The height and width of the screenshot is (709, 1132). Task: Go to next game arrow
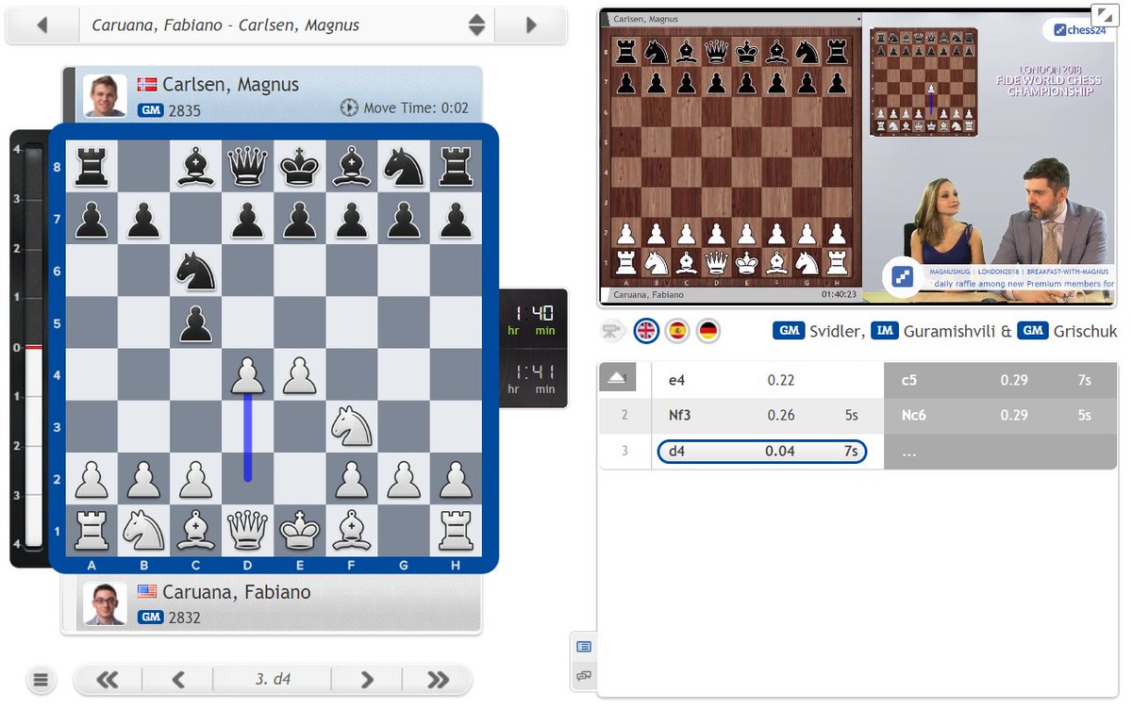click(531, 25)
